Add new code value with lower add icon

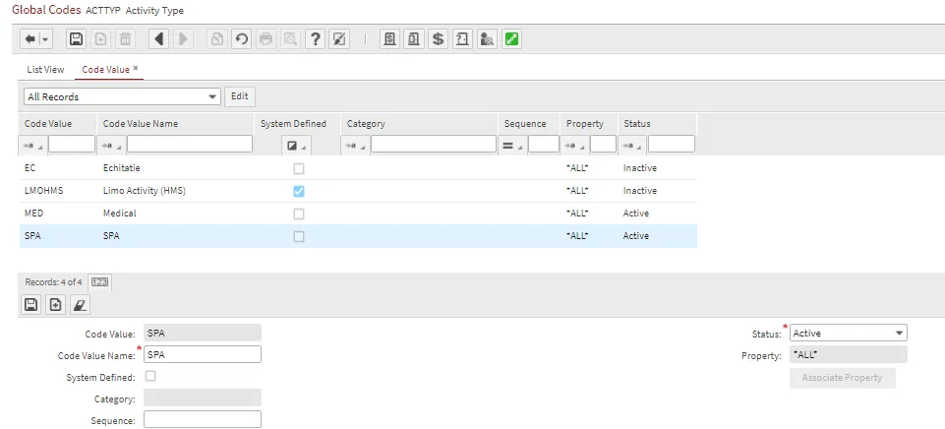coord(55,305)
